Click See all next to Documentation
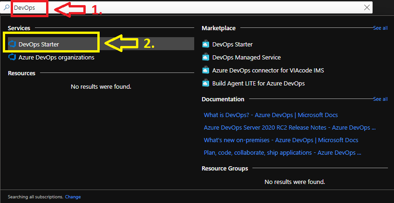 [380, 99]
